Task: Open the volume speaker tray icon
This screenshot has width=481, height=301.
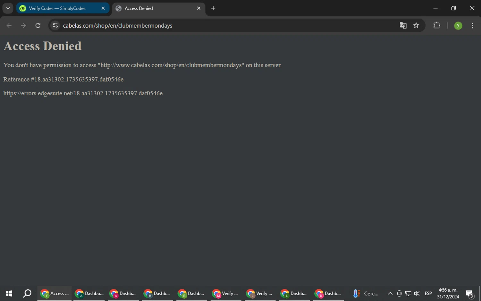Action: pyautogui.click(x=417, y=293)
